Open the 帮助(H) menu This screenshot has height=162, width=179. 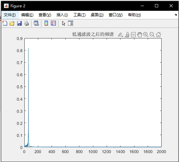(x=134, y=15)
